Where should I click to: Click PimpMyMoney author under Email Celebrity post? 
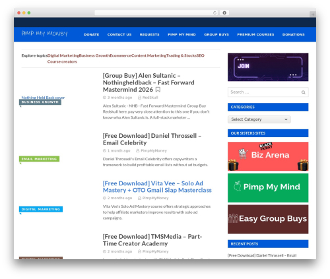pos(154,151)
